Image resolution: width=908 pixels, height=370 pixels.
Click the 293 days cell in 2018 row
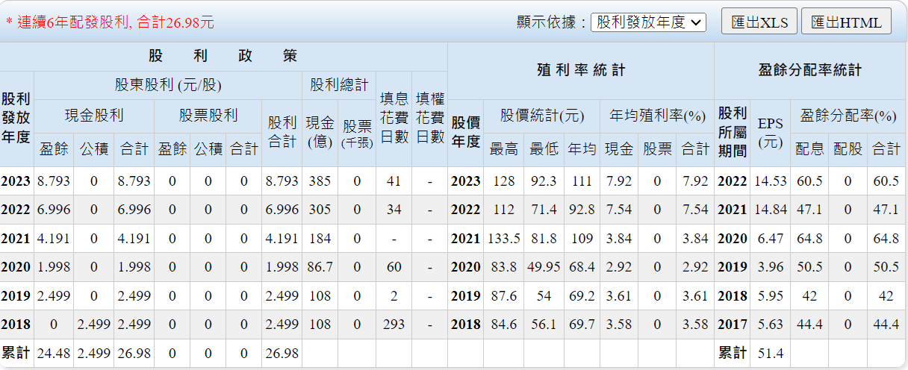point(394,324)
